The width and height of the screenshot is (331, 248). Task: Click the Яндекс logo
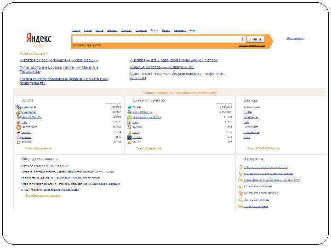39,38
